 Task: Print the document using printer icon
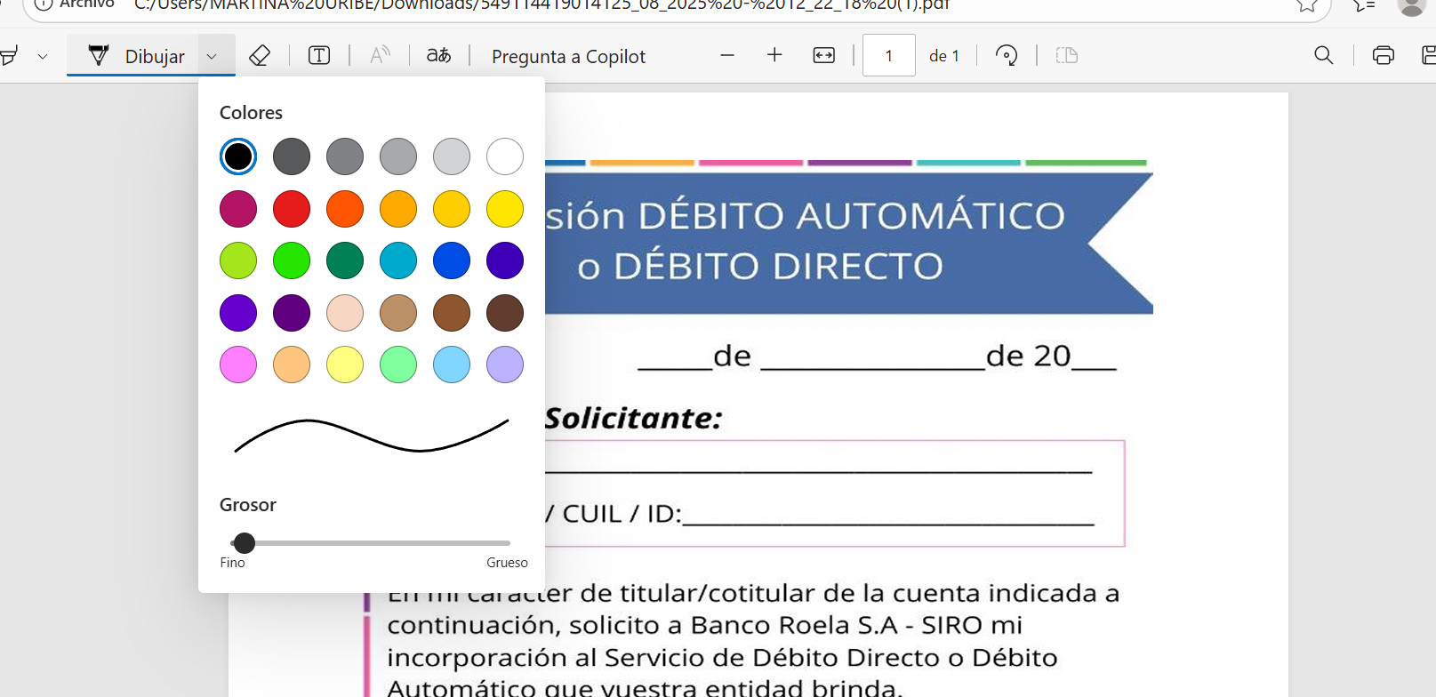point(1383,56)
